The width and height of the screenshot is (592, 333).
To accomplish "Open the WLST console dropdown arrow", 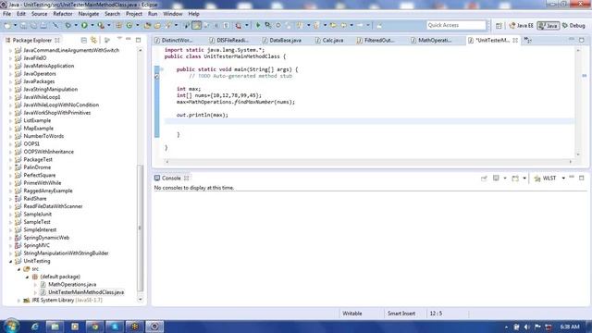I will point(563,179).
